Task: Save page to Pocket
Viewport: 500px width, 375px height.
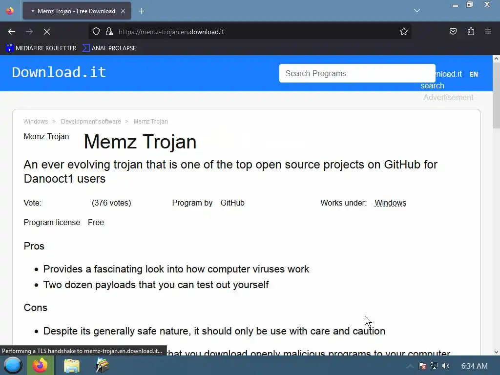Action: 453,31
